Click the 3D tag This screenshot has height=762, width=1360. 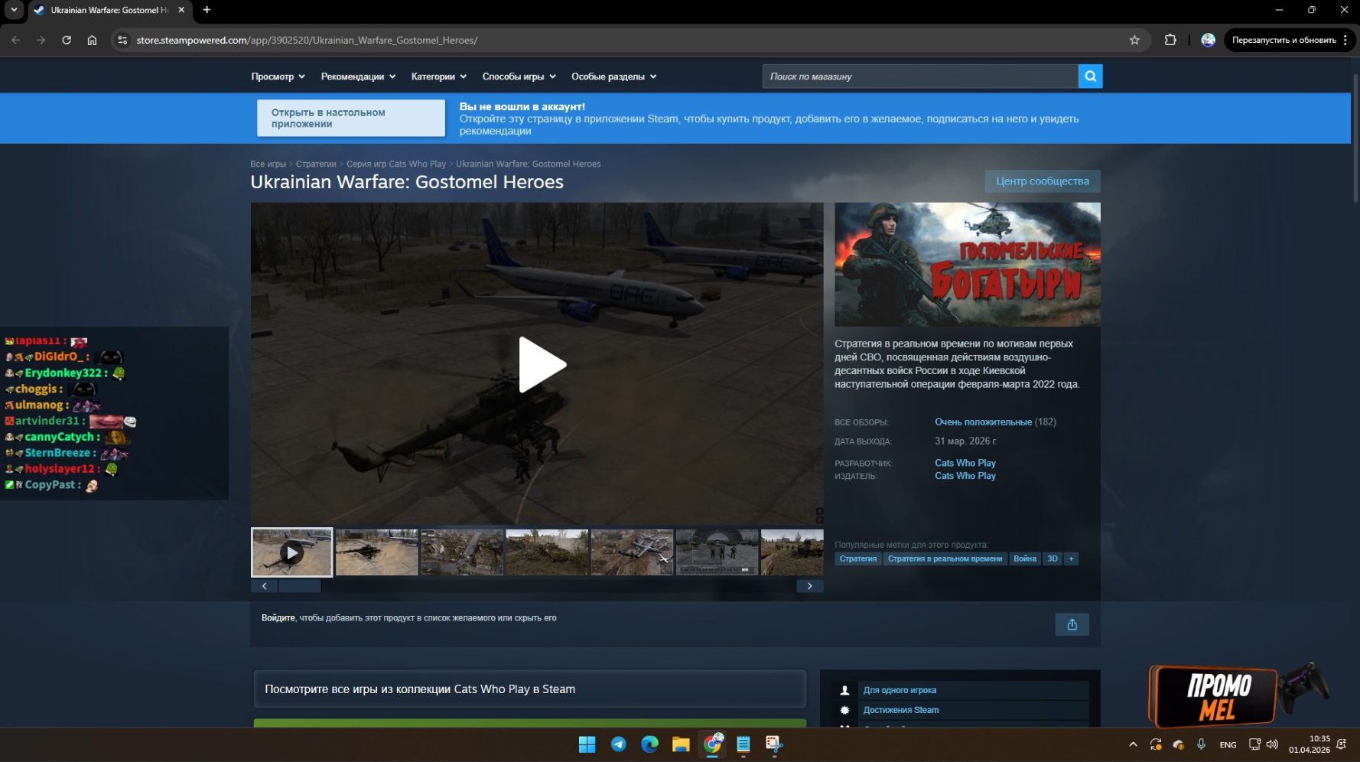[x=1053, y=558]
